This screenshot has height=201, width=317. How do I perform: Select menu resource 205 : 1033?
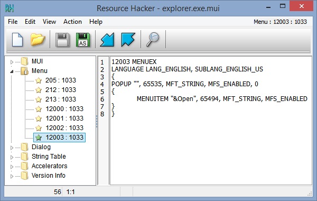coord(61,80)
